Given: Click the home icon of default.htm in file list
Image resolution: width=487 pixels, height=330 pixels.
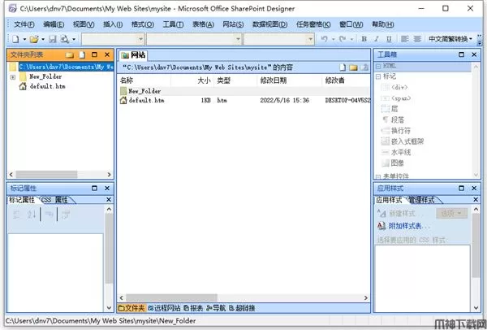Looking at the screenshot, I should coord(123,100).
